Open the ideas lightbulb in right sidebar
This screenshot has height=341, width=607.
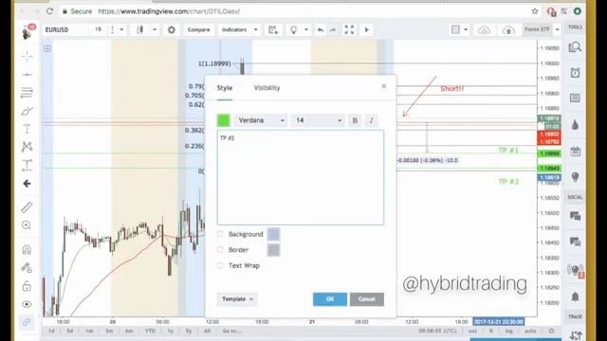(576, 177)
